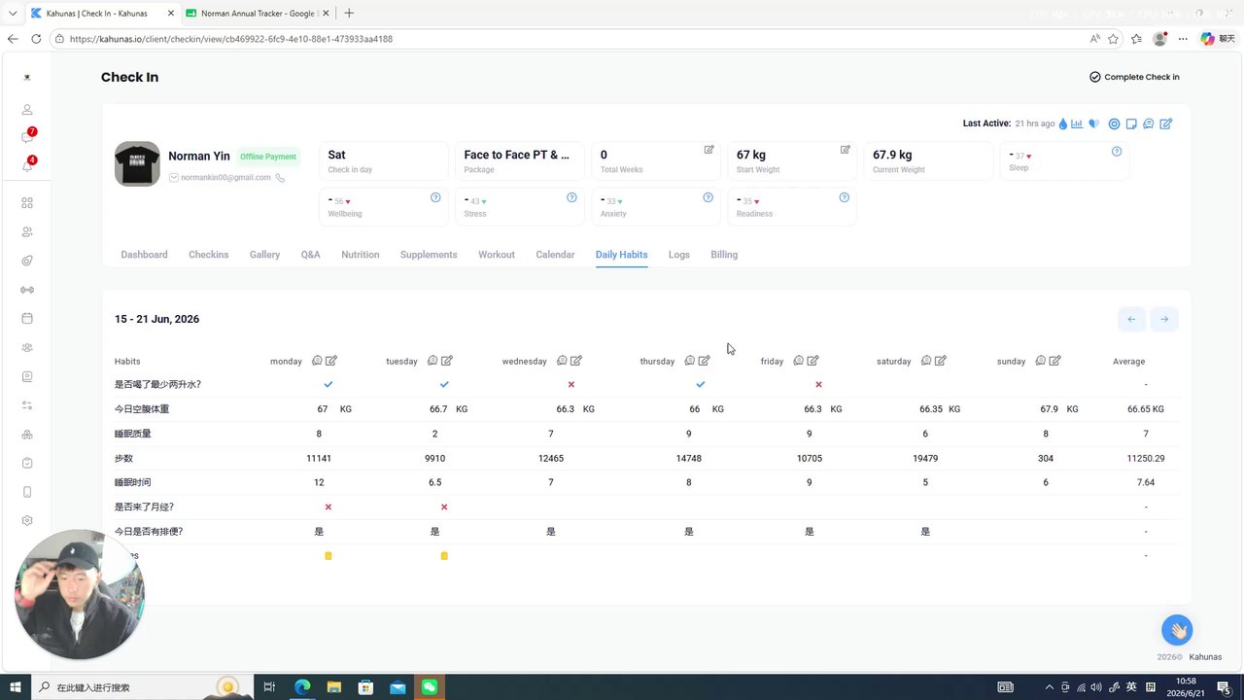1244x700 pixels.
Task: Open the notifications bell in left sidebar
Action: coord(27,165)
